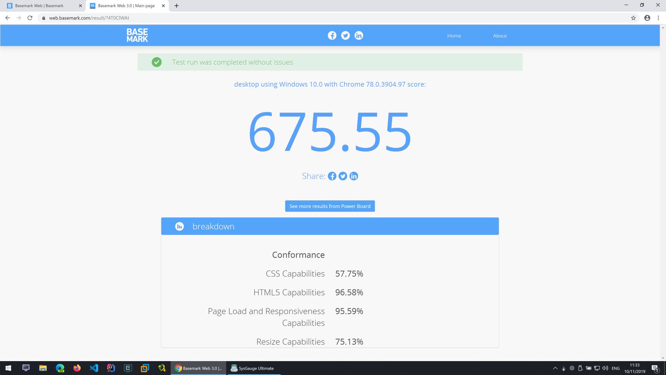Open the Chrome profile menu
This screenshot has width=666, height=375.
click(x=647, y=18)
